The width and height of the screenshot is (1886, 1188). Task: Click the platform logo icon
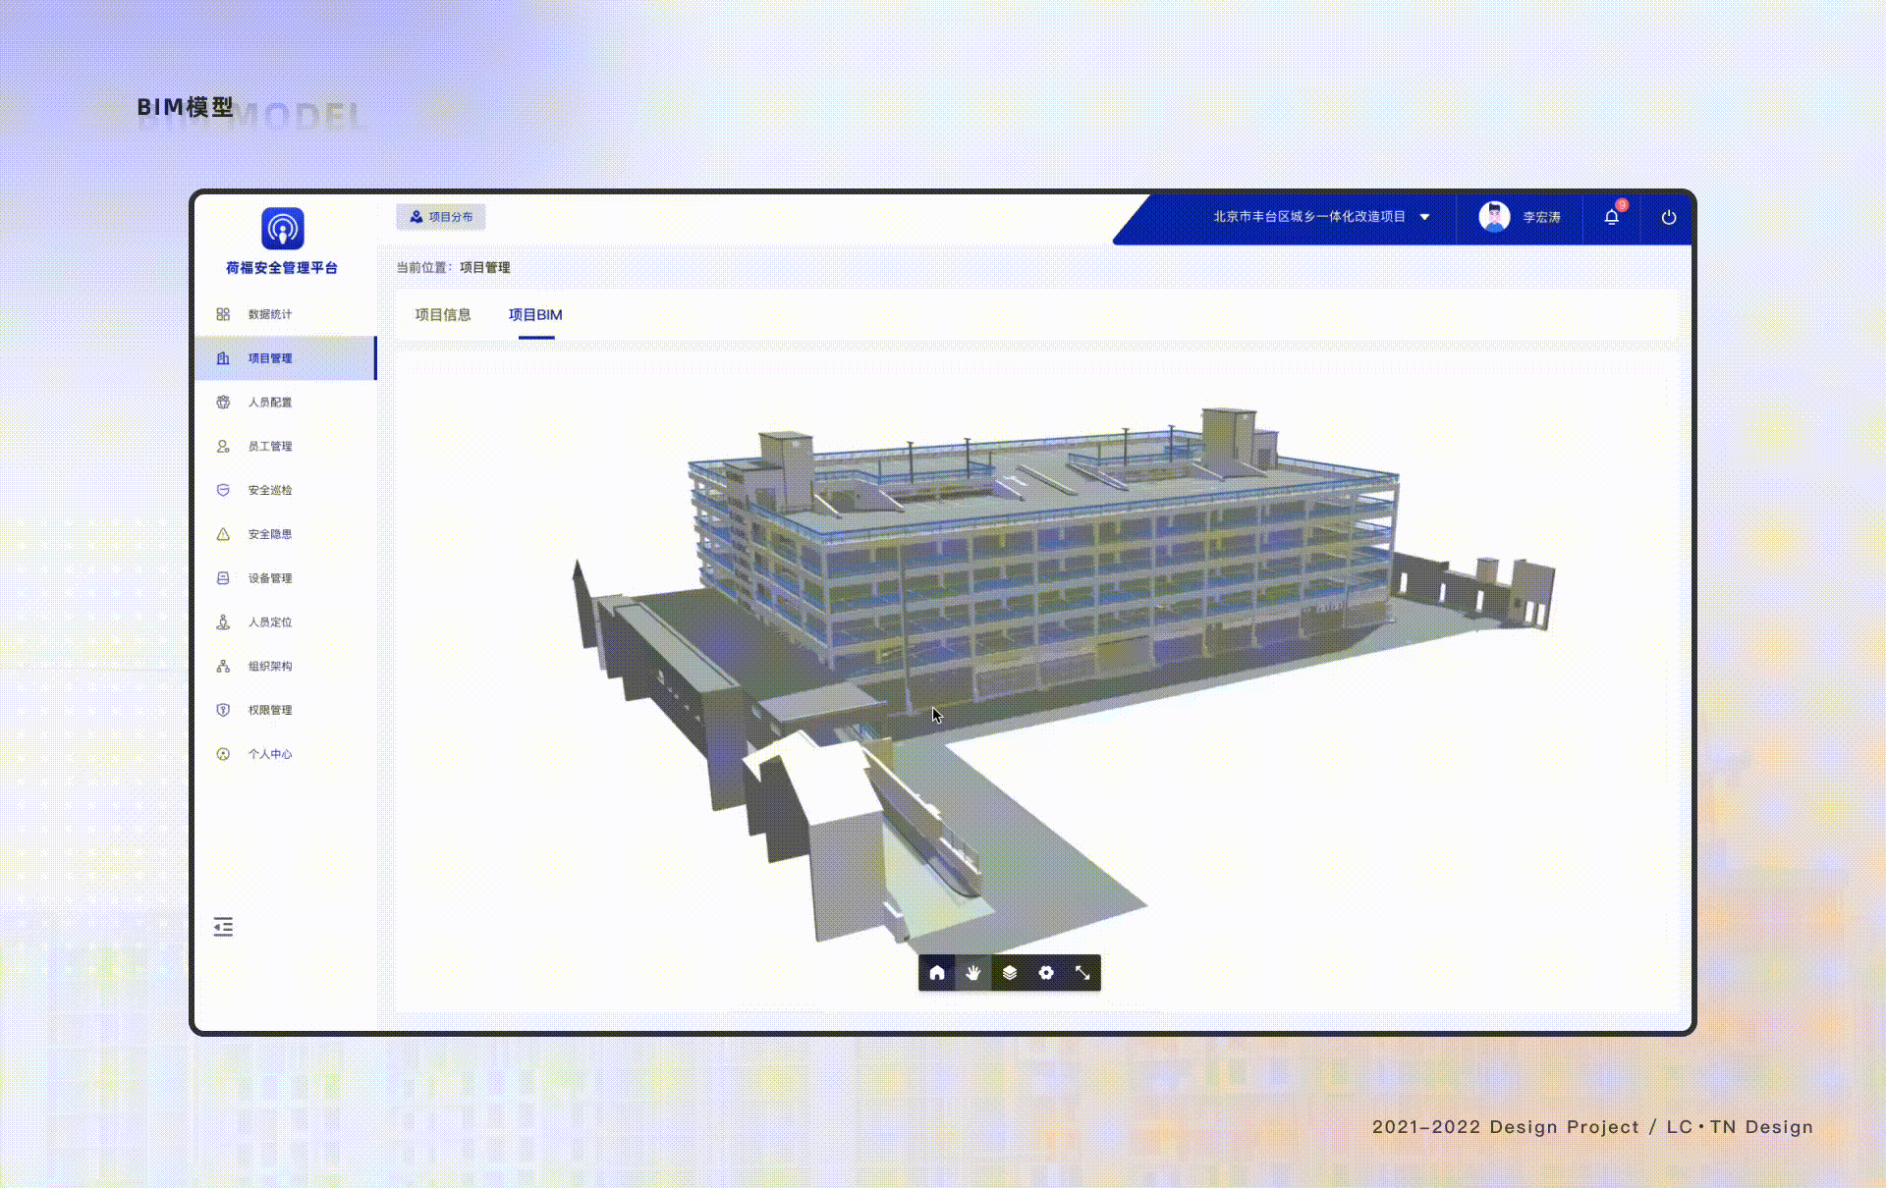[x=283, y=229]
